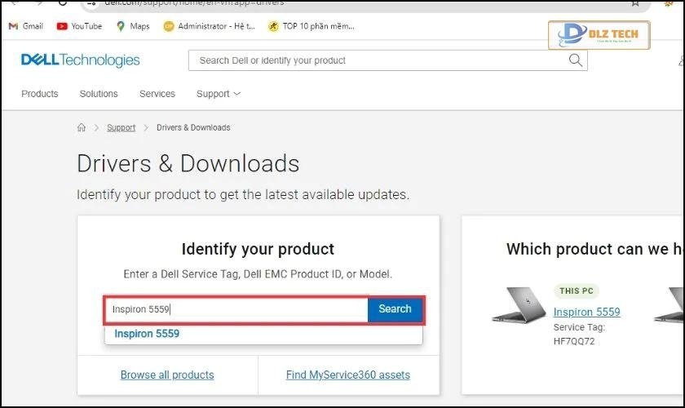685x408 pixels.
Task: Open the Products menu
Action: click(40, 94)
